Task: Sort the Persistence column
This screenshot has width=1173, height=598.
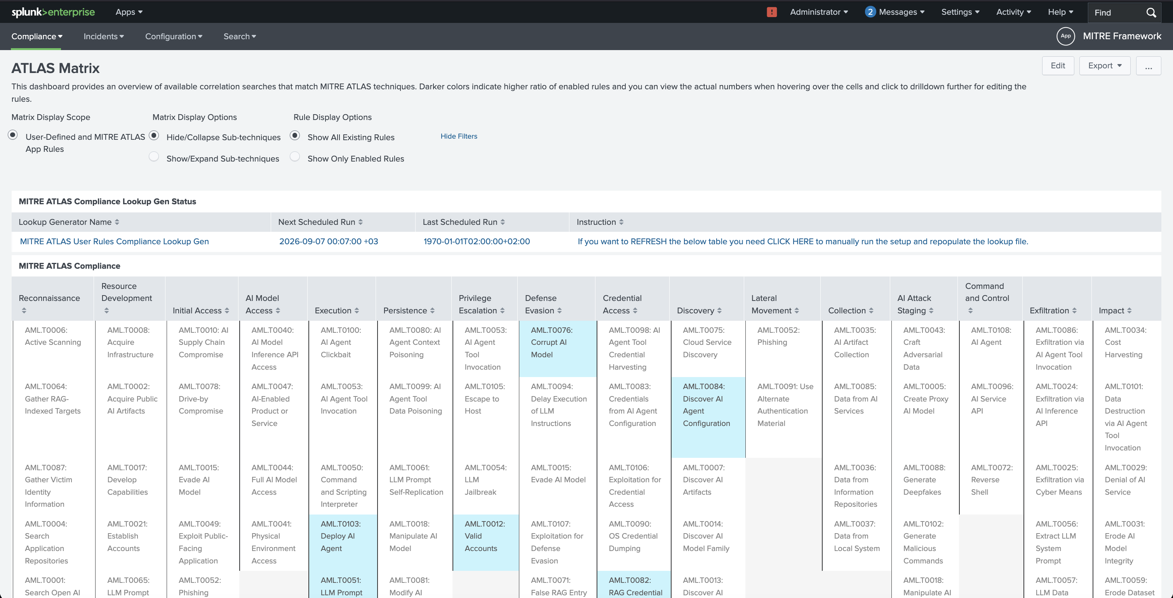Action: [432, 310]
